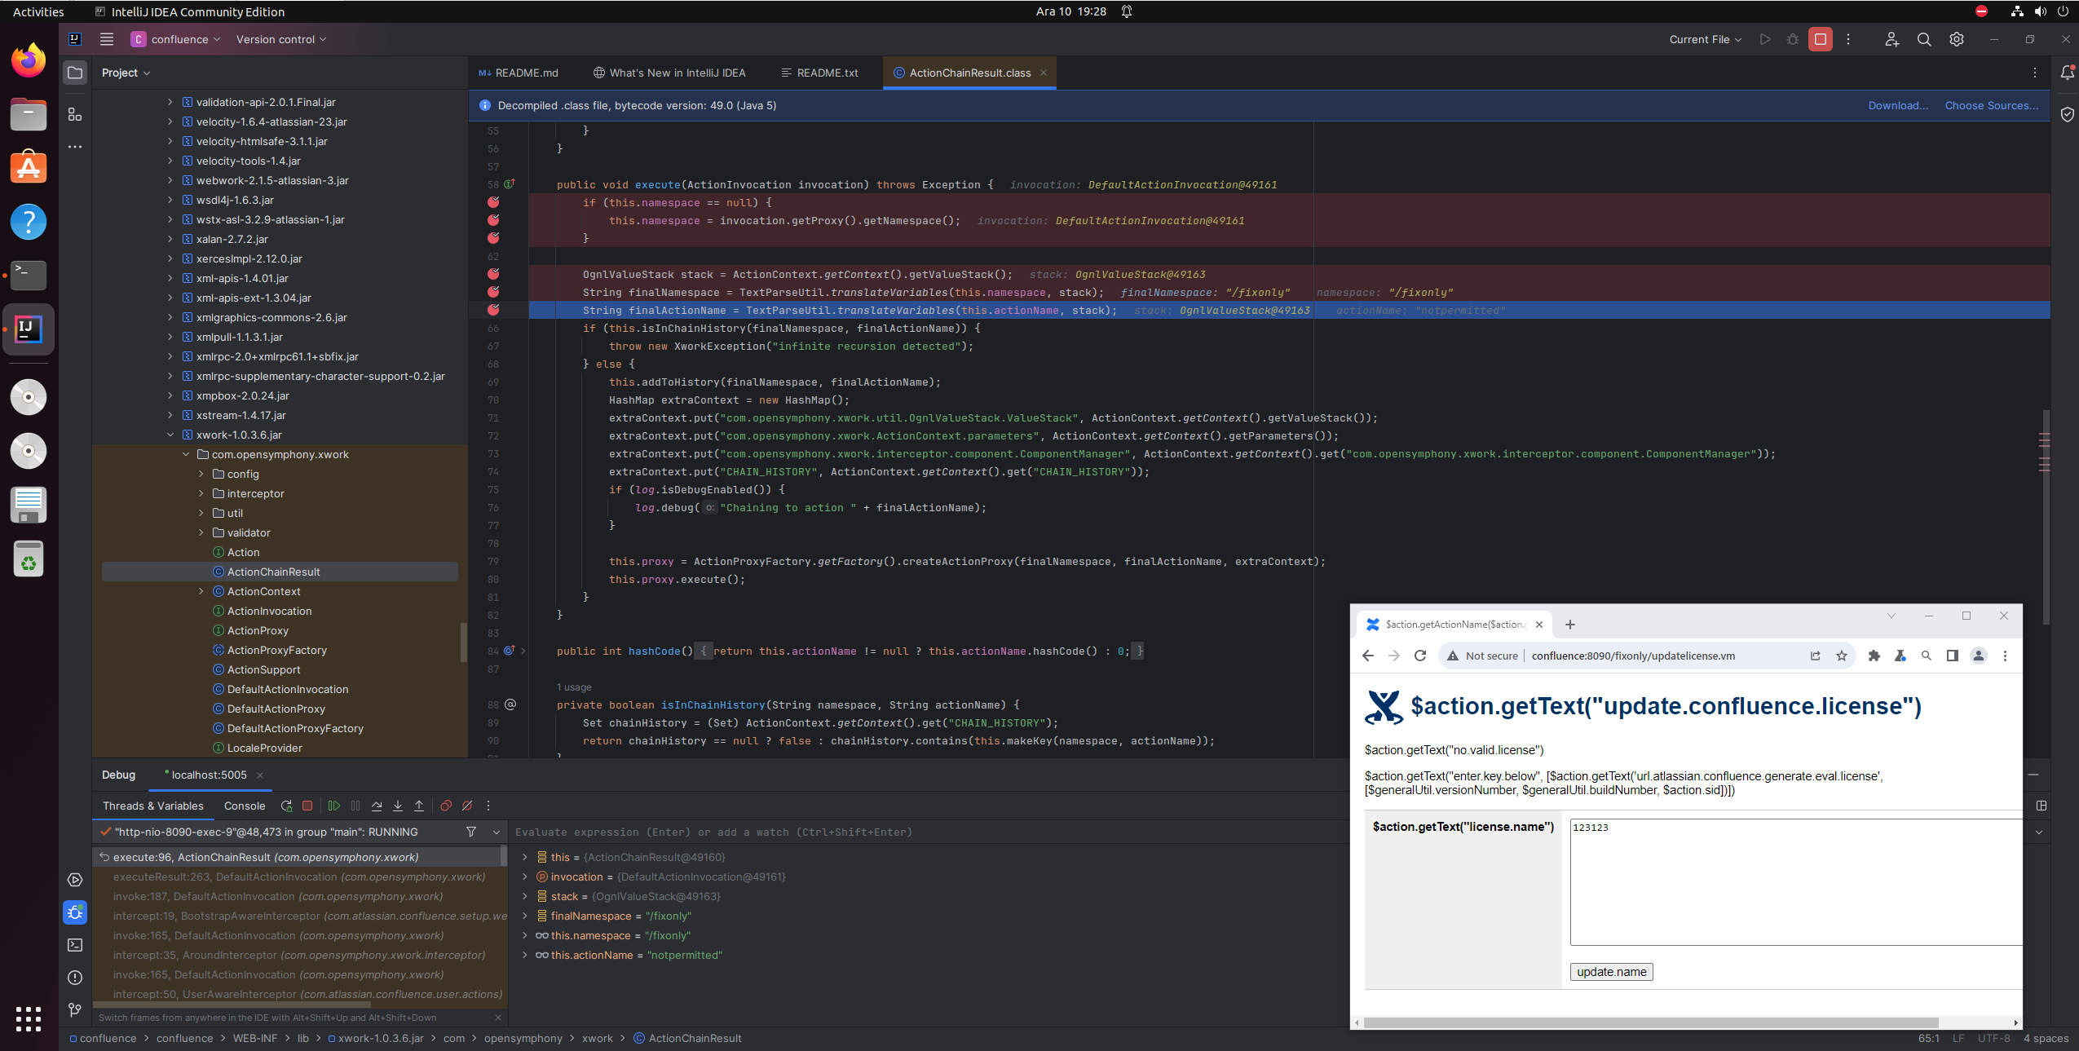Viewport: 2079px width, 1051px height.
Task: Select DefaultActionProxyFactory in project tree
Action: (295, 728)
